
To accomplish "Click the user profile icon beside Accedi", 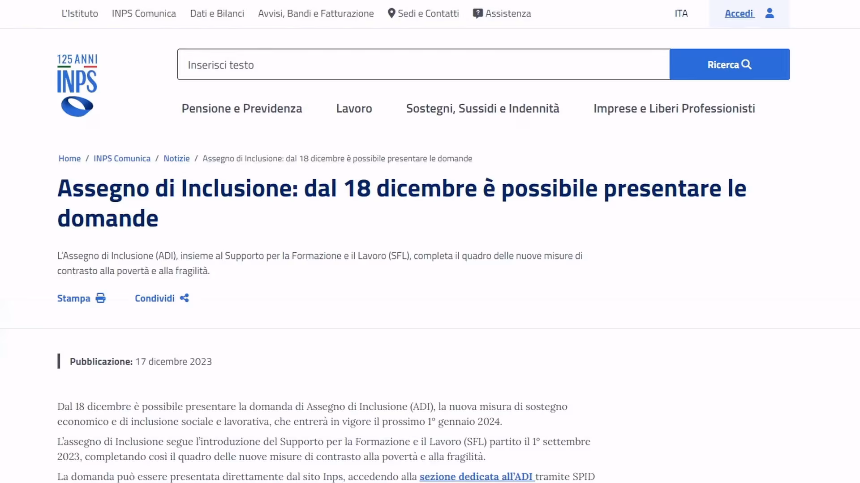I will pos(770,13).
